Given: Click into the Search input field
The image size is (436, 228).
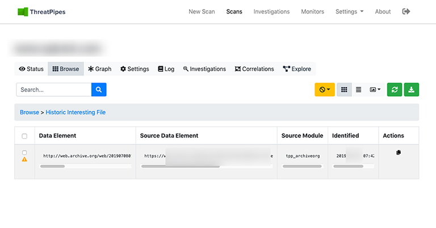Looking at the screenshot, I should tap(53, 89).
